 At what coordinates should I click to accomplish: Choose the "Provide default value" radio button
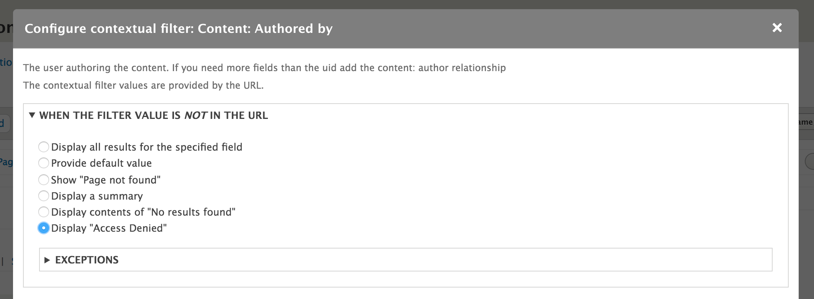(x=44, y=163)
